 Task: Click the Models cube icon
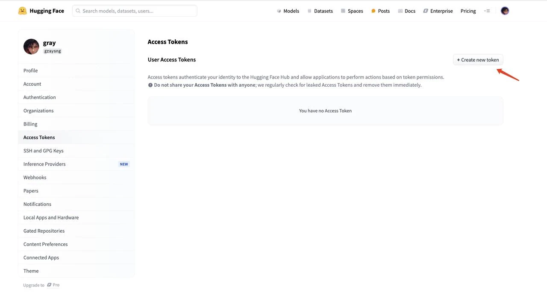pos(279,11)
